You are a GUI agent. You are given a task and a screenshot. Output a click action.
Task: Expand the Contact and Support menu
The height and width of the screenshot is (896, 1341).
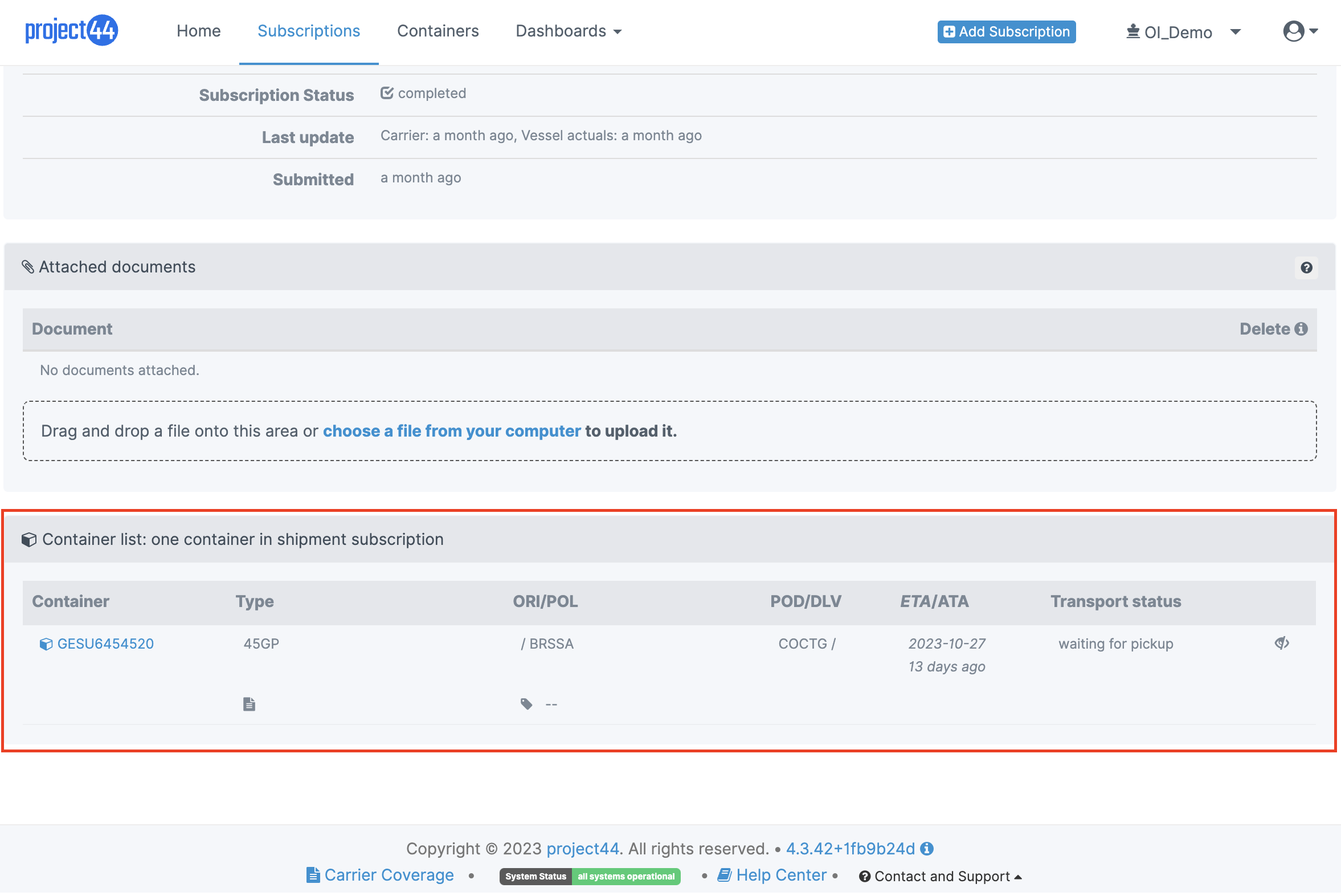940,876
